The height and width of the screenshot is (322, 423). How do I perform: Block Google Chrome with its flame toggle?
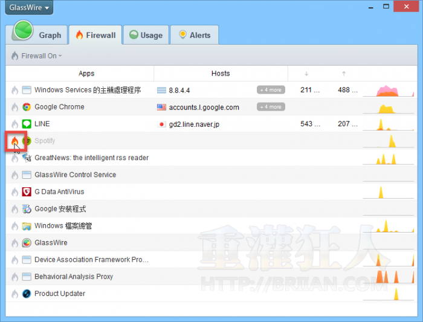pos(15,107)
